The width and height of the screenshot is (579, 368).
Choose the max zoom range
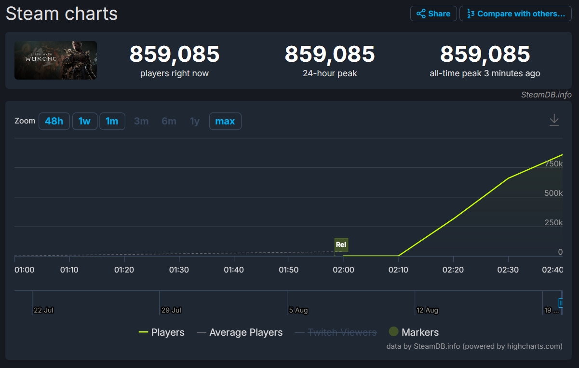(x=225, y=121)
